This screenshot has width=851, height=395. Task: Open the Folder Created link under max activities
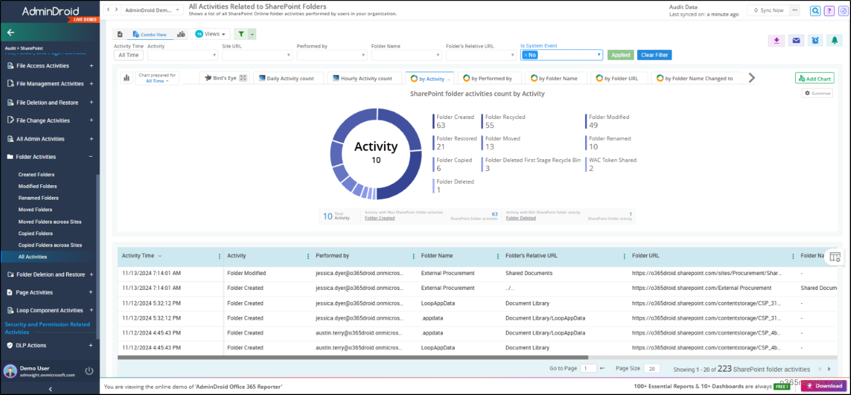click(x=380, y=219)
